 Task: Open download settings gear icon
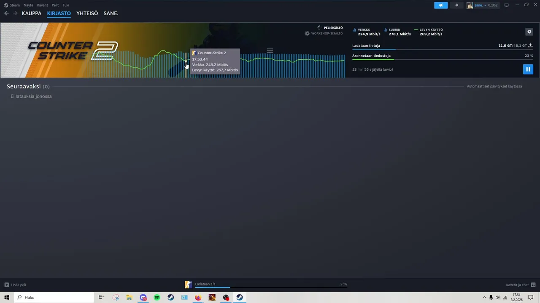point(529,32)
